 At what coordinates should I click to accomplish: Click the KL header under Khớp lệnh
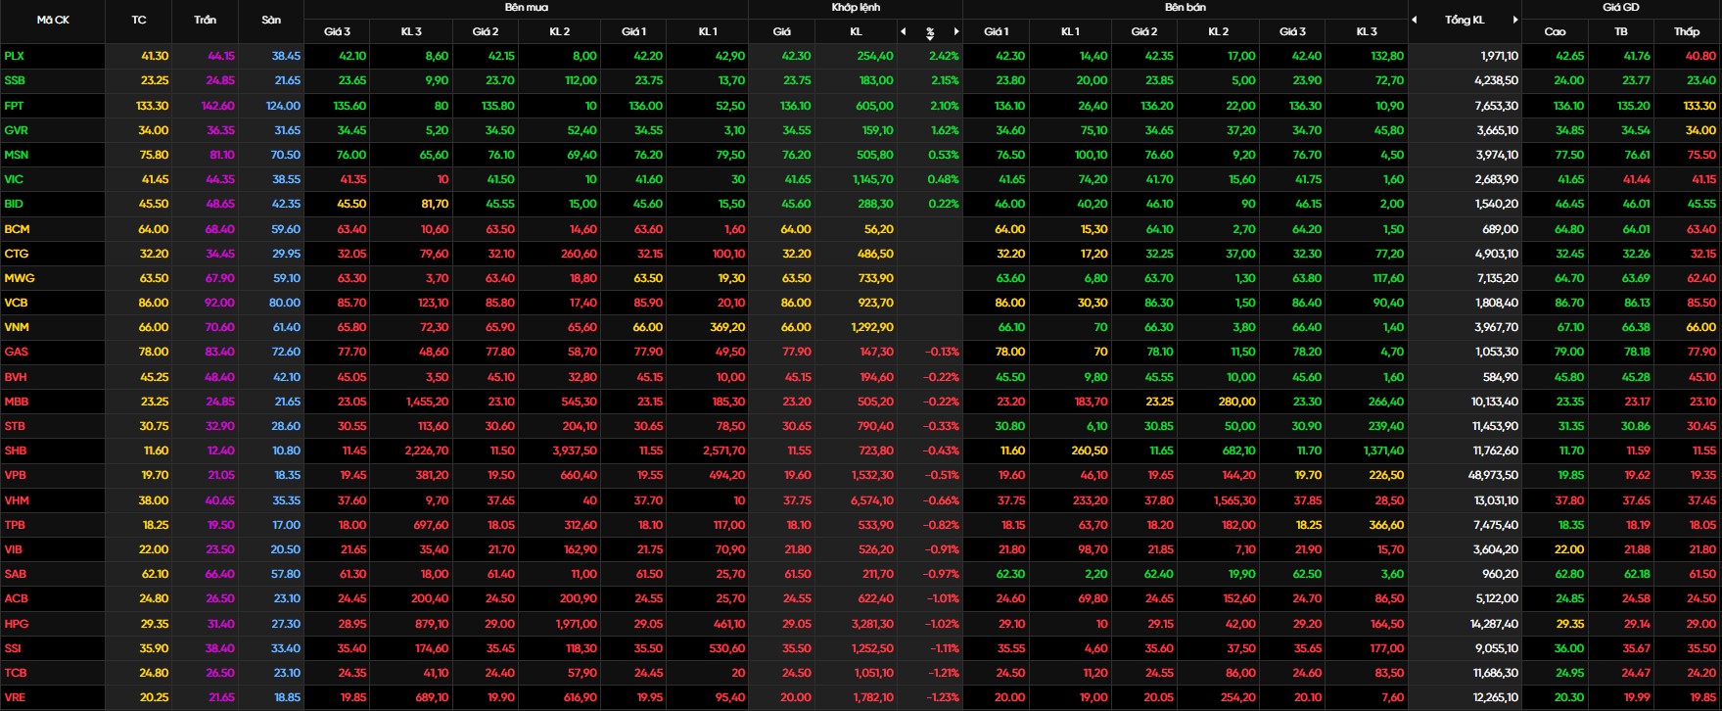(x=856, y=32)
